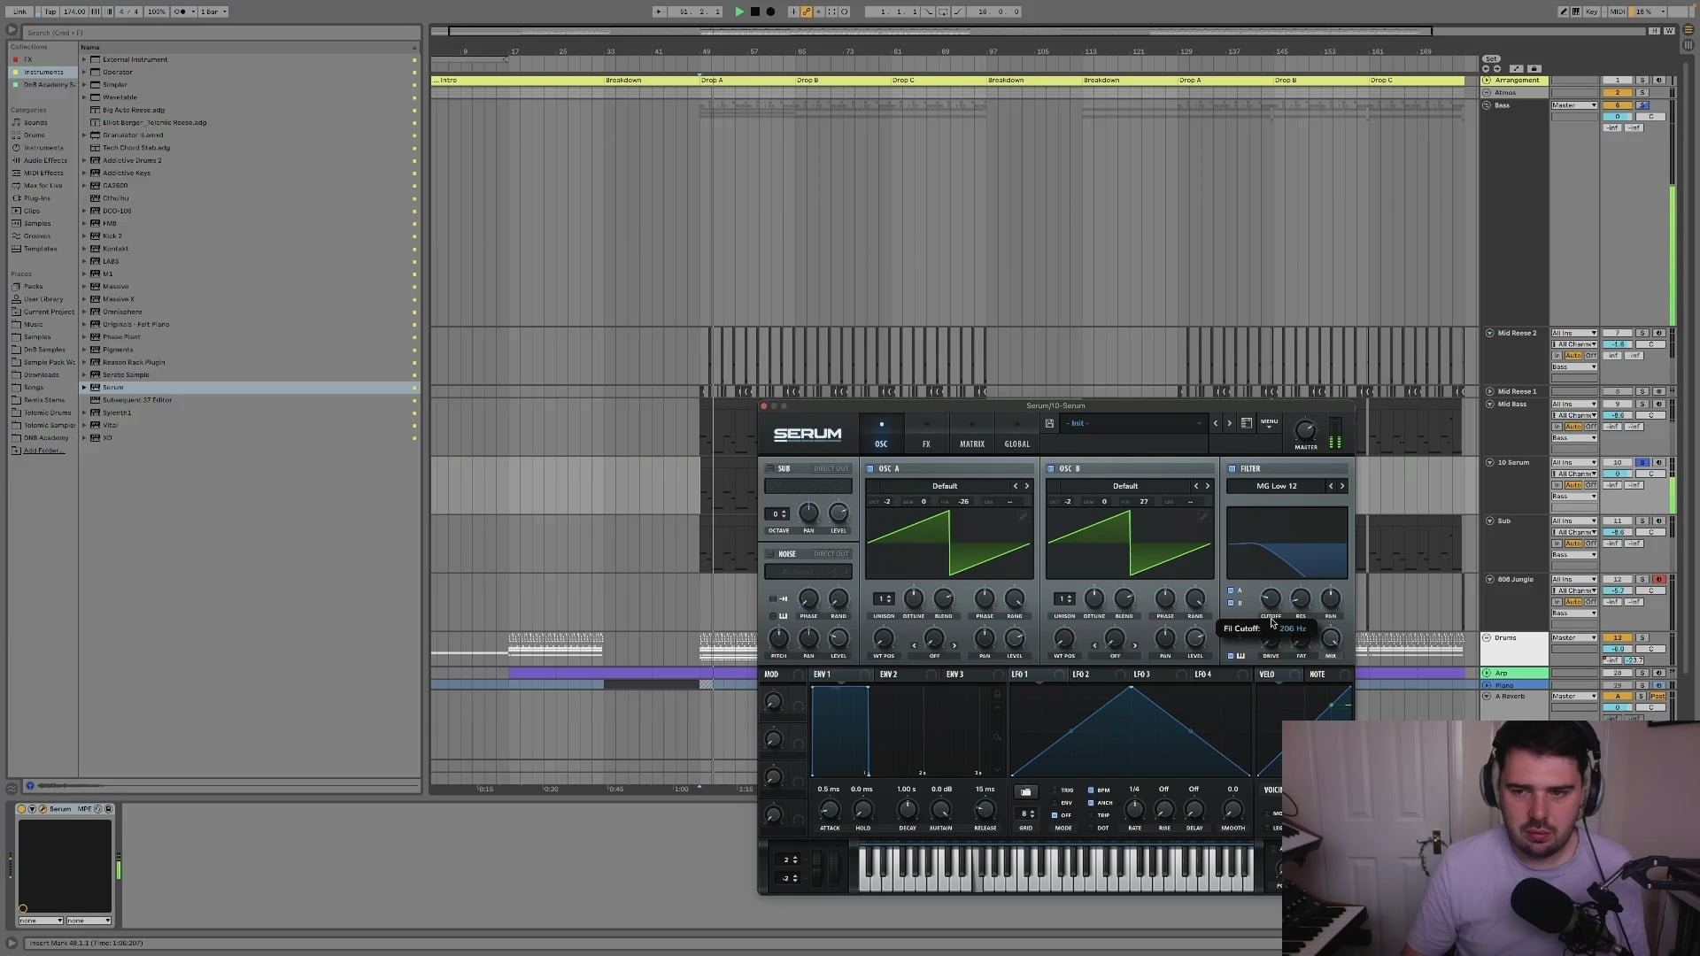The image size is (1700, 956).
Task: Click the Tap tempo button
Action: [50, 12]
